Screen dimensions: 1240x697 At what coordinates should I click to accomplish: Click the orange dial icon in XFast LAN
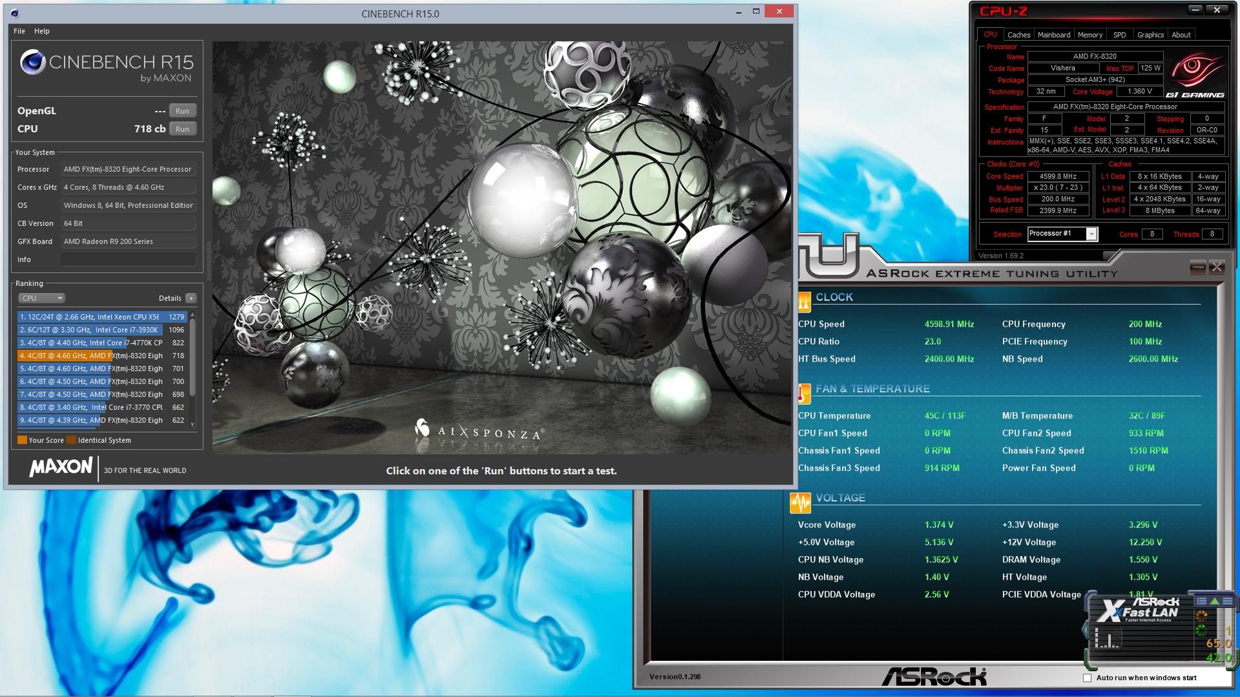(1201, 616)
